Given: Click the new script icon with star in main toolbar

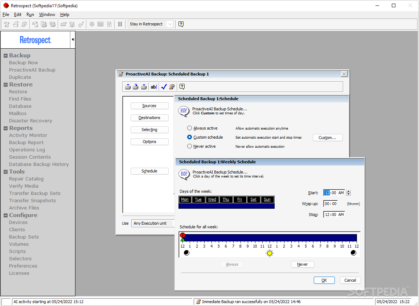Looking at the screenshot, I should point(7,24).
